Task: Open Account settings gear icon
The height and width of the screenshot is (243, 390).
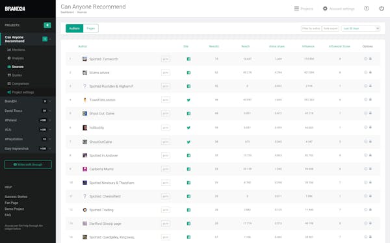Action: click(x=325, y=8)
